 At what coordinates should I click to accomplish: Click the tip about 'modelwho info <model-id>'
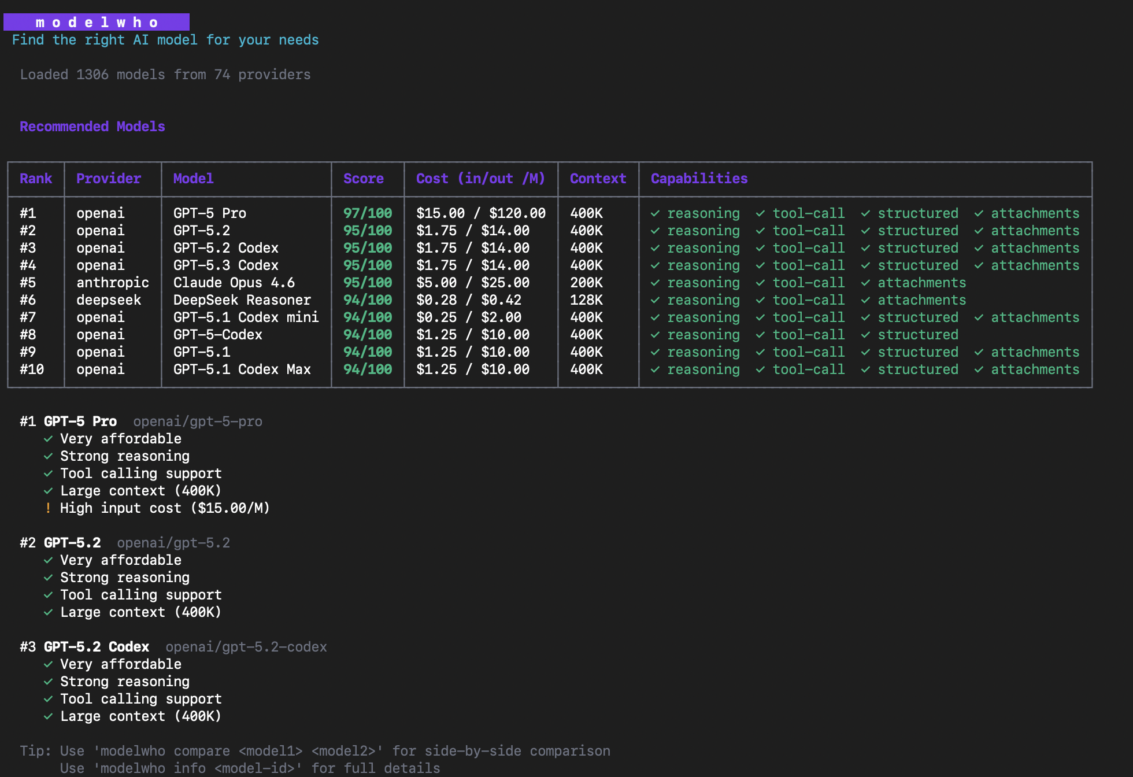pyautogui.click(x=250, y=768)
